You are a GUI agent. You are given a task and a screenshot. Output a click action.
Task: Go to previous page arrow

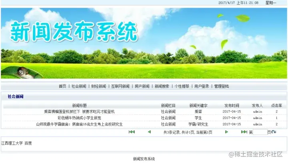coord(149,132)
